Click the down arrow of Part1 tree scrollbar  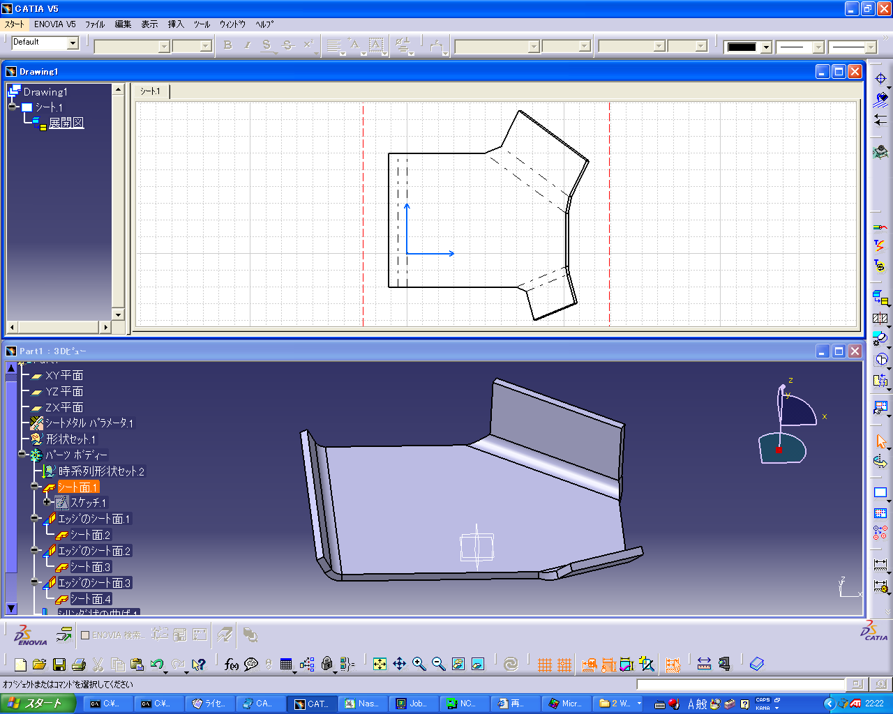11,609
